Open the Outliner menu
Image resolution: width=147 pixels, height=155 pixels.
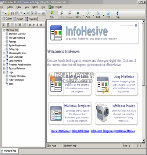coord(10,7)
